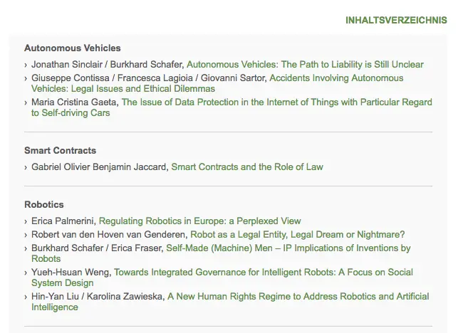Click the chevron before Gabriel Olivier Benjamin Jaccard
The width and height of the screenshot is (463, 333).
pos(26,167)
